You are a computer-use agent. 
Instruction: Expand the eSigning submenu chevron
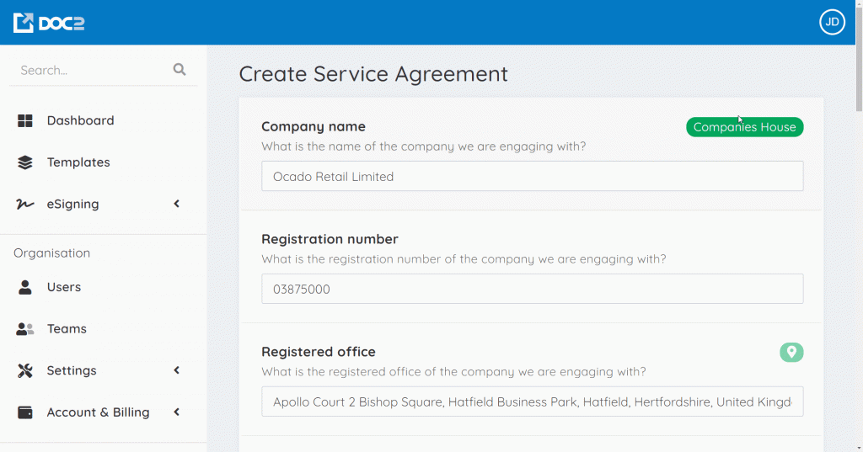[177, 204]
